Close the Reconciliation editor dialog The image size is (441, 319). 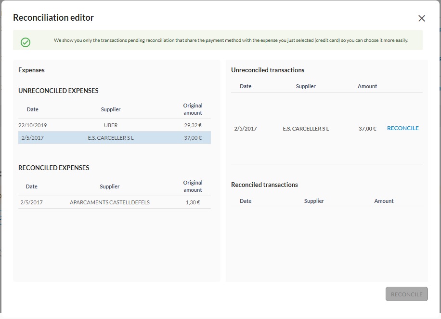point(422,18)
